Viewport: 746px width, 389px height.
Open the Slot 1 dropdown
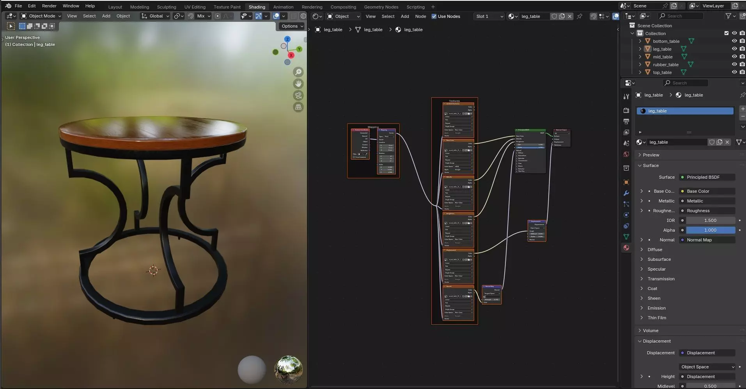pyautogui.click(x=489, y=16)
